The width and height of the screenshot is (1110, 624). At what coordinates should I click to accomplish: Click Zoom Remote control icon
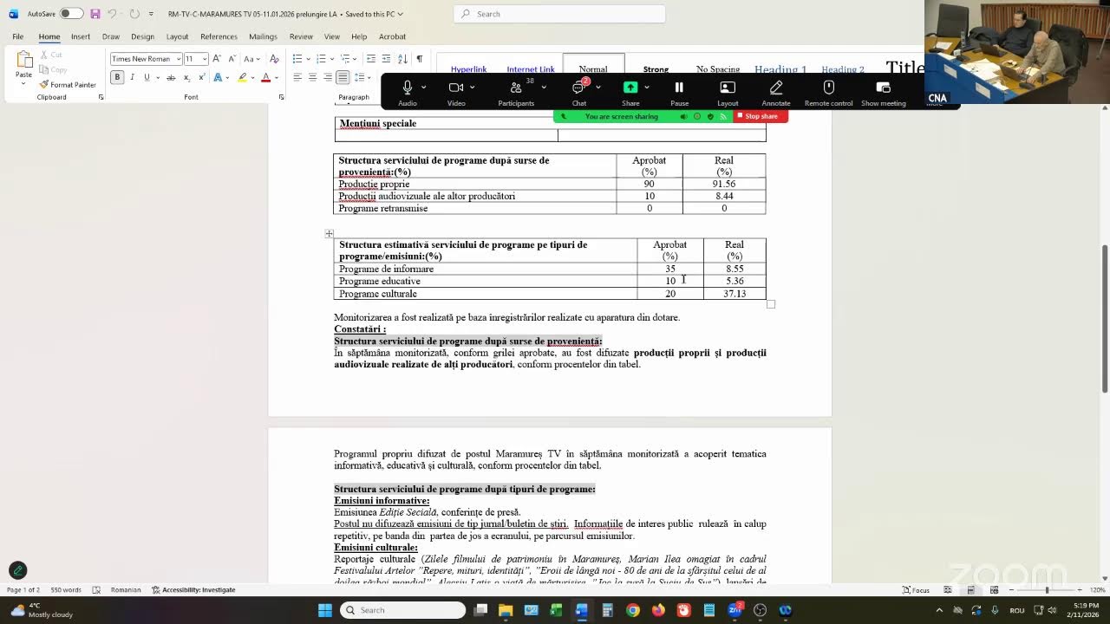828,92
